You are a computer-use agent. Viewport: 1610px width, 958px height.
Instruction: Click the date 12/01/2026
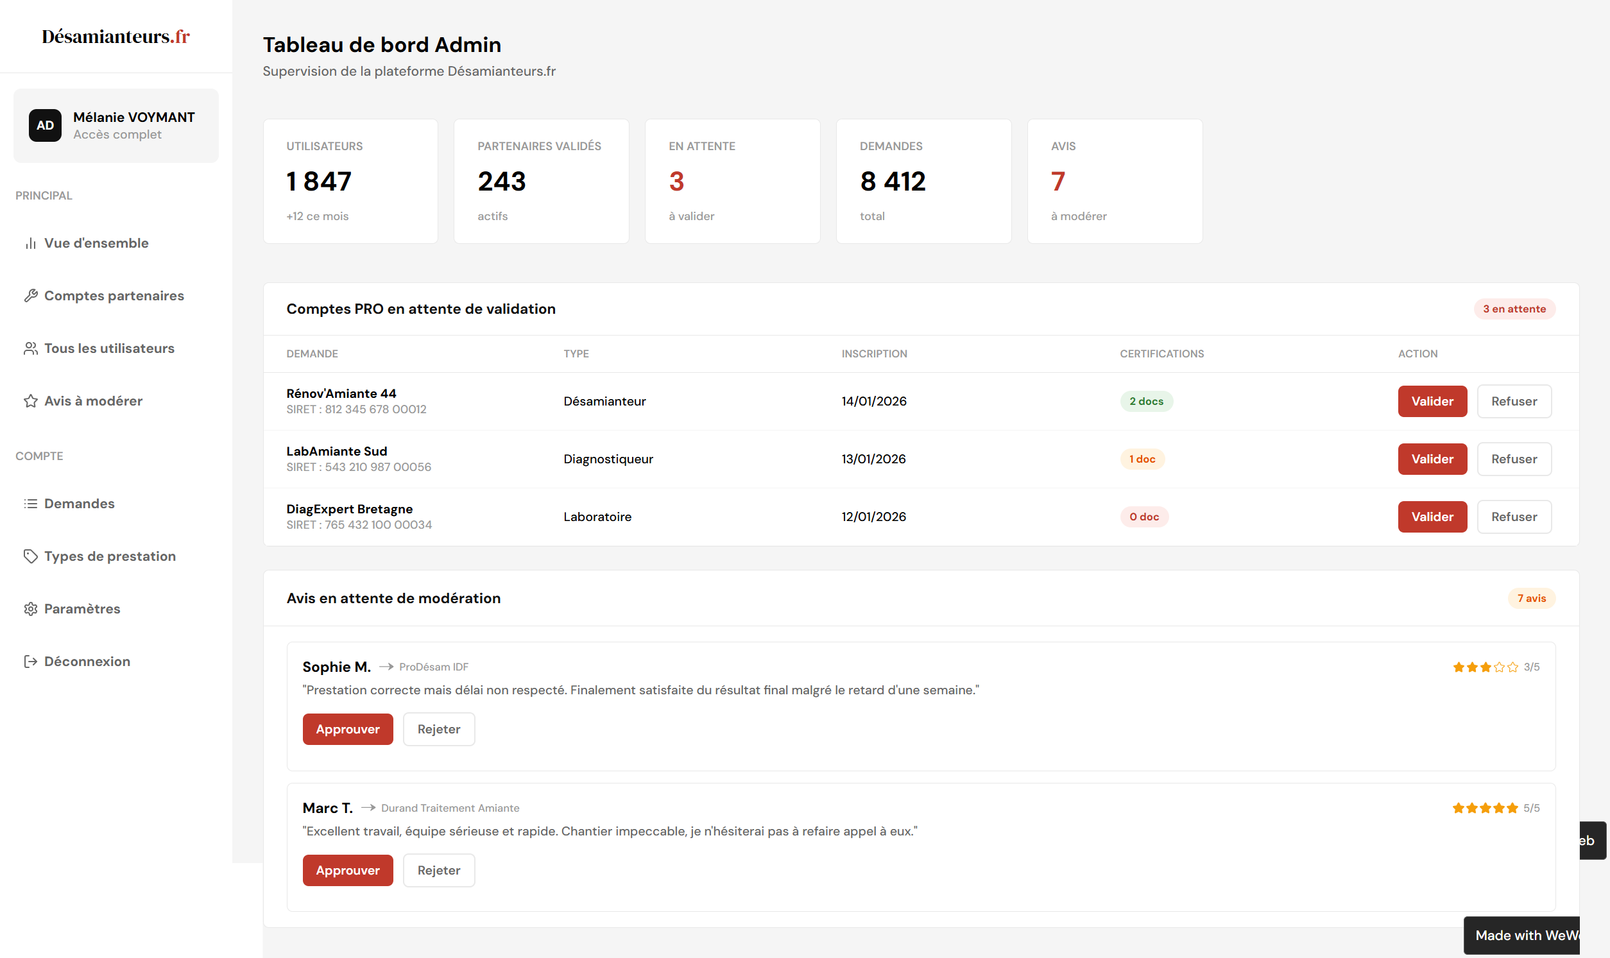(x=874, y=517)
